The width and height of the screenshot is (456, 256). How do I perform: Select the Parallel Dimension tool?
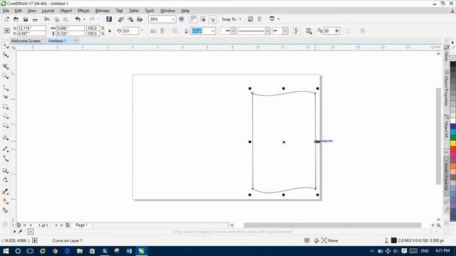point(5,149)
